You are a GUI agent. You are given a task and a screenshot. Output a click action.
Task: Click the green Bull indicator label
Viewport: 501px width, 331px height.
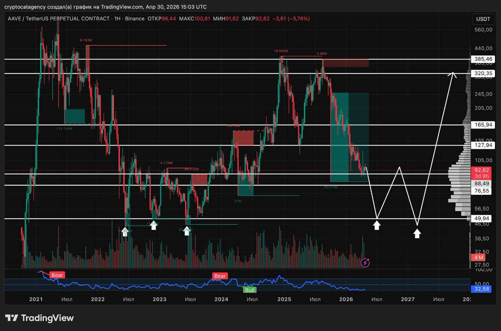coord(250,290)
